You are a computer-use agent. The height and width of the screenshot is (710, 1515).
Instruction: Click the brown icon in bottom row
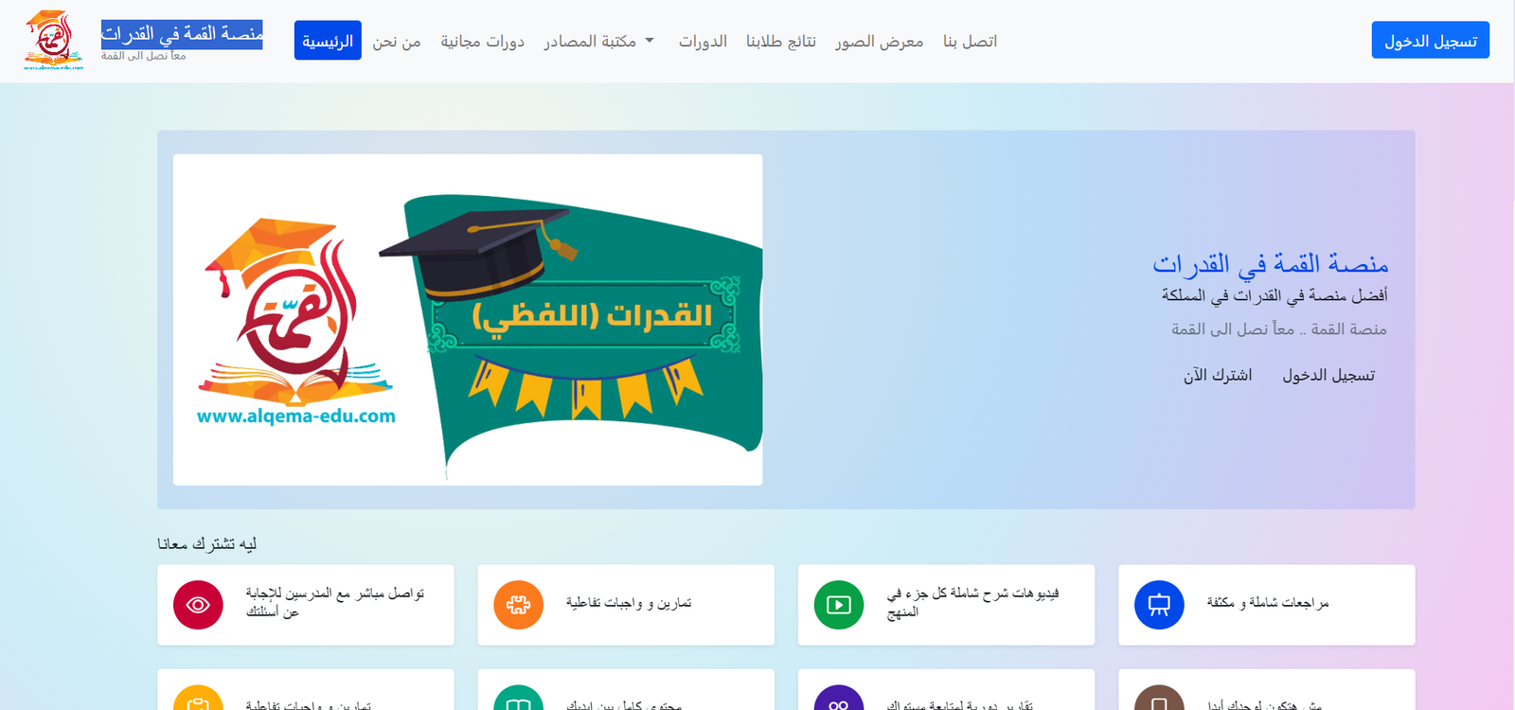(1159, 698)
